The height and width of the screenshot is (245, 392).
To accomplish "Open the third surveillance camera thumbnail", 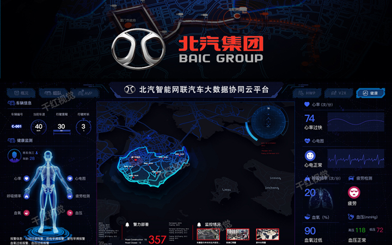I will tap(267, 235).
